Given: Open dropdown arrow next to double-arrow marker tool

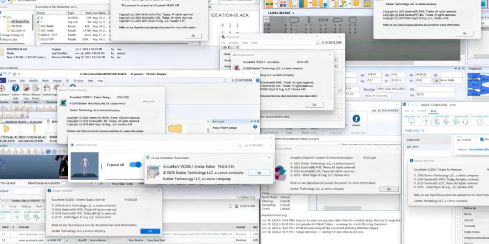Looking at the screenshot, I should point(276,4).
